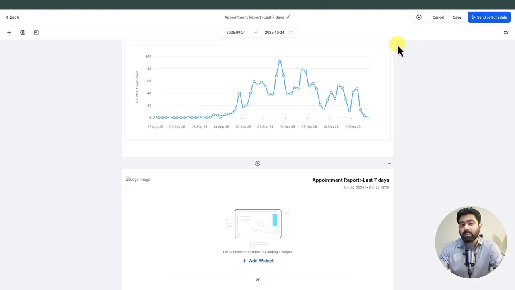Save the report

click(457, 17)
